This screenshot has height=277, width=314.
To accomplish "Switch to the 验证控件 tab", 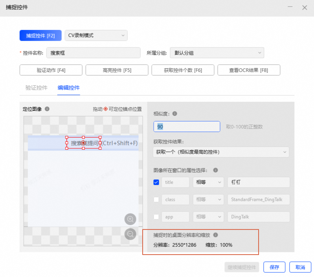I will [37, 88].
